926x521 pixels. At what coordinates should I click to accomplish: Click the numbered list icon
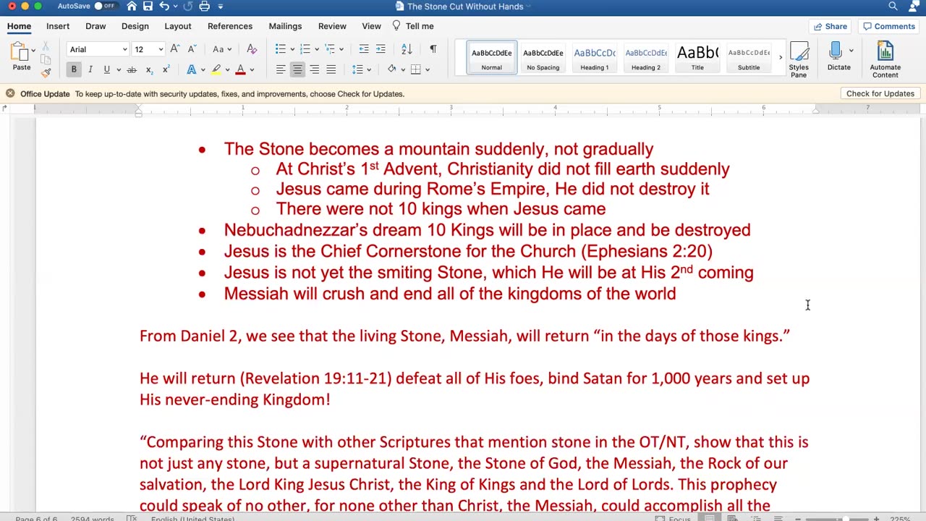coord(305,49)
